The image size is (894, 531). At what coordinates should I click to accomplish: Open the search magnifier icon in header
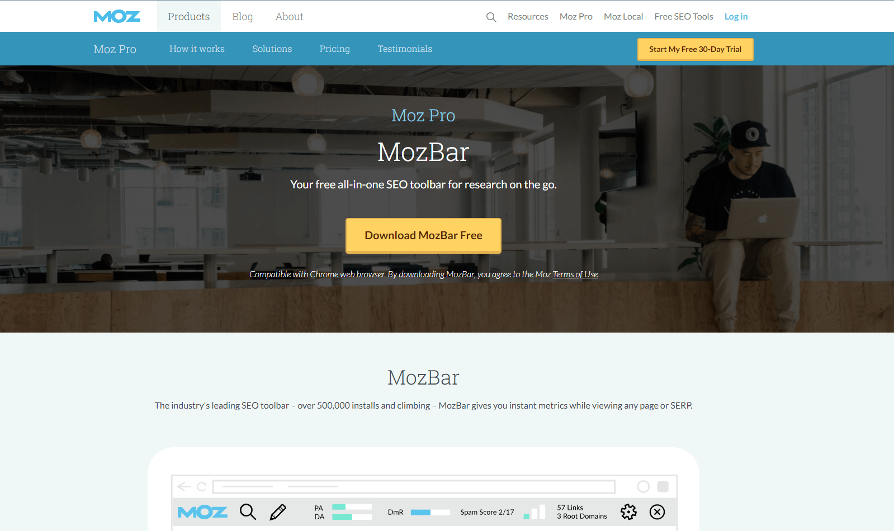[x=491, y=17]
